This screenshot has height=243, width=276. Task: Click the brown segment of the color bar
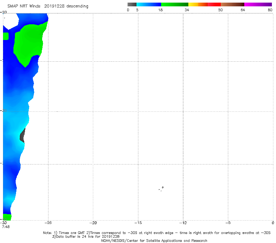click(232, 4)
